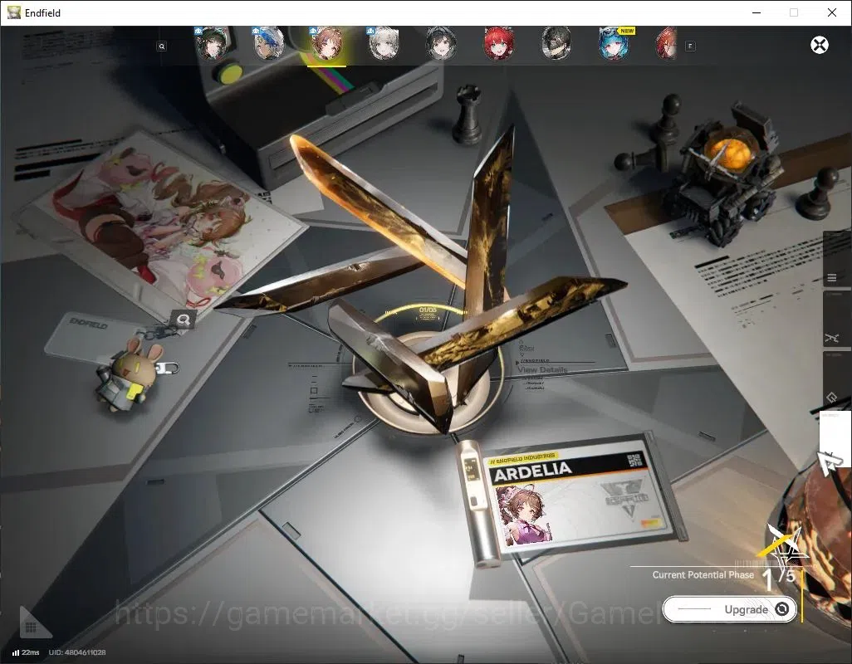
Task: Close the Endfield window
Action: point(832,12)
